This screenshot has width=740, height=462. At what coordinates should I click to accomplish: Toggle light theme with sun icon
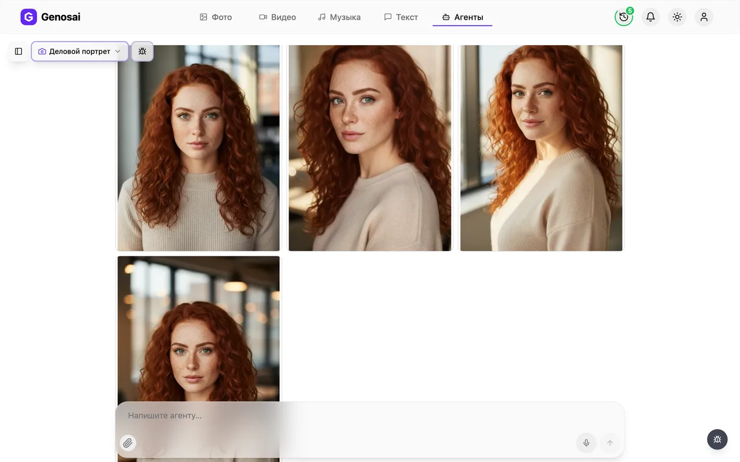(x=677, y=17)
